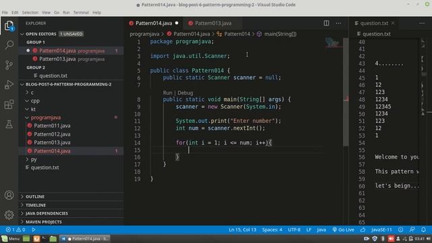This screenshot has width=432, height=243.
Task: Open the Source Control view
Action: click(9, 65)
